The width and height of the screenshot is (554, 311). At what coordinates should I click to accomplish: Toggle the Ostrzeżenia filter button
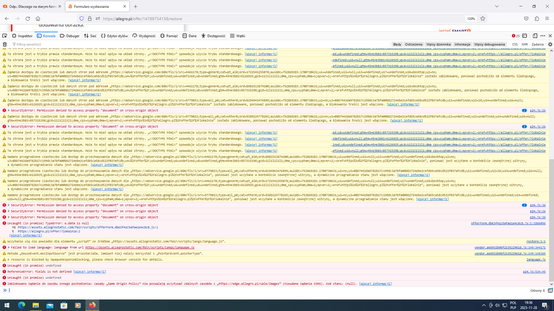point(414,44)
